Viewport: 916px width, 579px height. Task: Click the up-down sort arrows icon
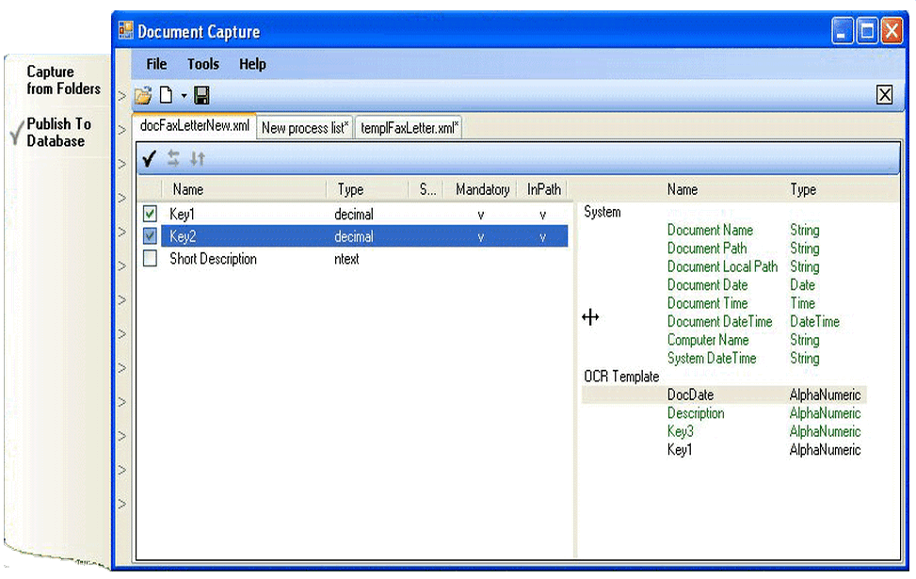click(x=196, y=159)
